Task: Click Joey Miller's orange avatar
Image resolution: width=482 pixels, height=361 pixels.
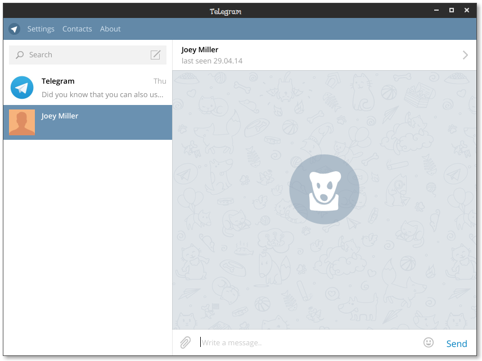Action: click(x=22, y=122)
